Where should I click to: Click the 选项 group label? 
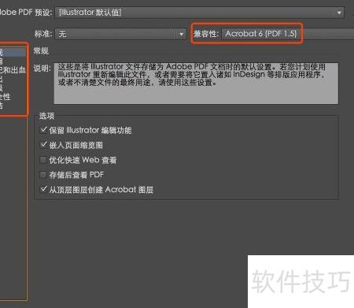click(46, 116)
